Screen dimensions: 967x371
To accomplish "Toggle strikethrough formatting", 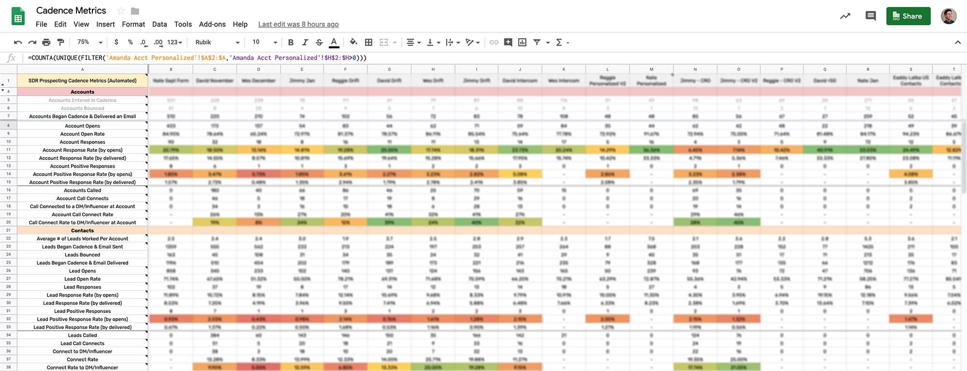I will (319, 43).
